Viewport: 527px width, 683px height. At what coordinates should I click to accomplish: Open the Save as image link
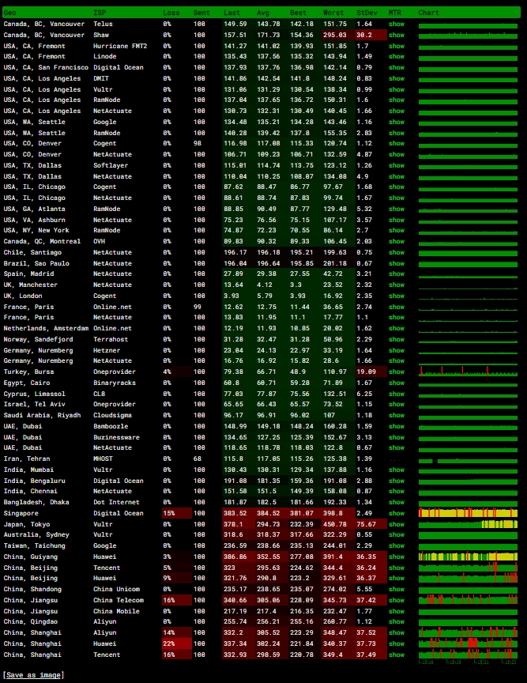[x=33, y=675]
